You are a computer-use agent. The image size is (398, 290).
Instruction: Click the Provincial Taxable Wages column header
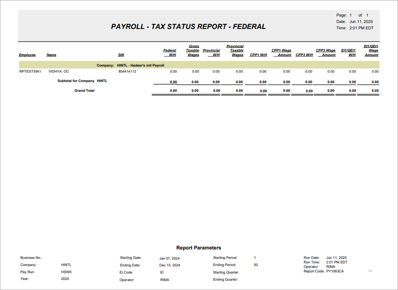click(235, 51)
